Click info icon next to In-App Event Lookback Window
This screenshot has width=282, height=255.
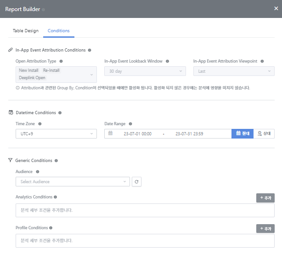coord(168,61)
